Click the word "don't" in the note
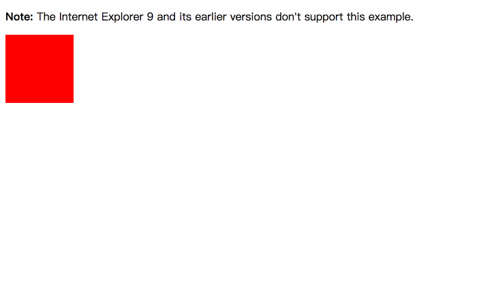 click(x=288, y=17)
